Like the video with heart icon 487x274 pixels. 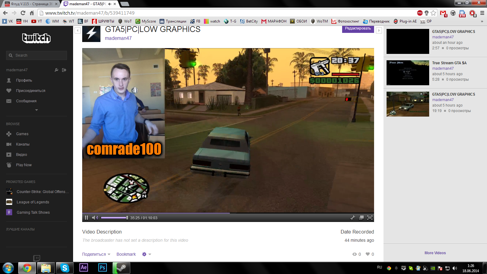pos(368,254)
